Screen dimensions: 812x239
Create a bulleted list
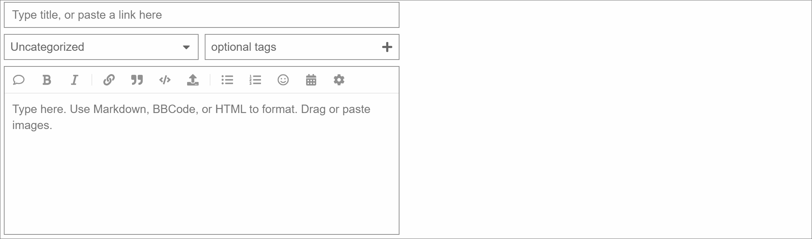[227, 80]
